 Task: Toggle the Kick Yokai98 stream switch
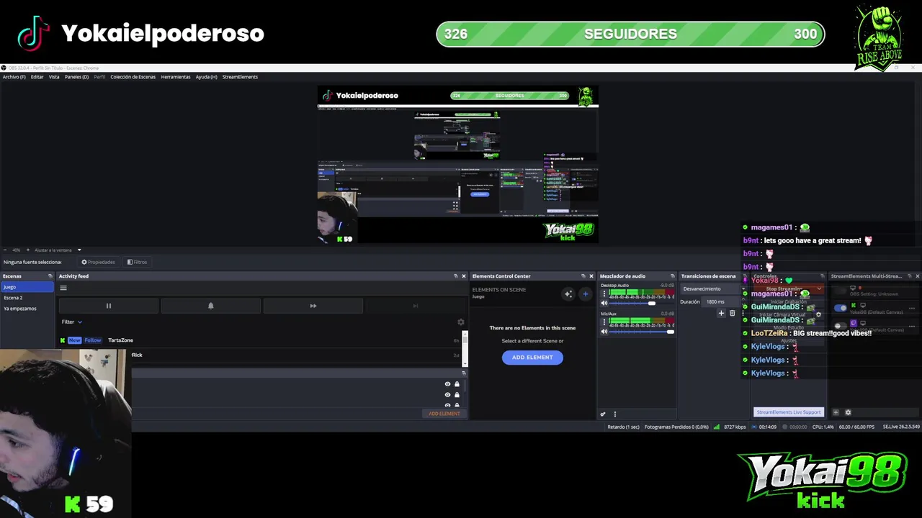point(840,308)
